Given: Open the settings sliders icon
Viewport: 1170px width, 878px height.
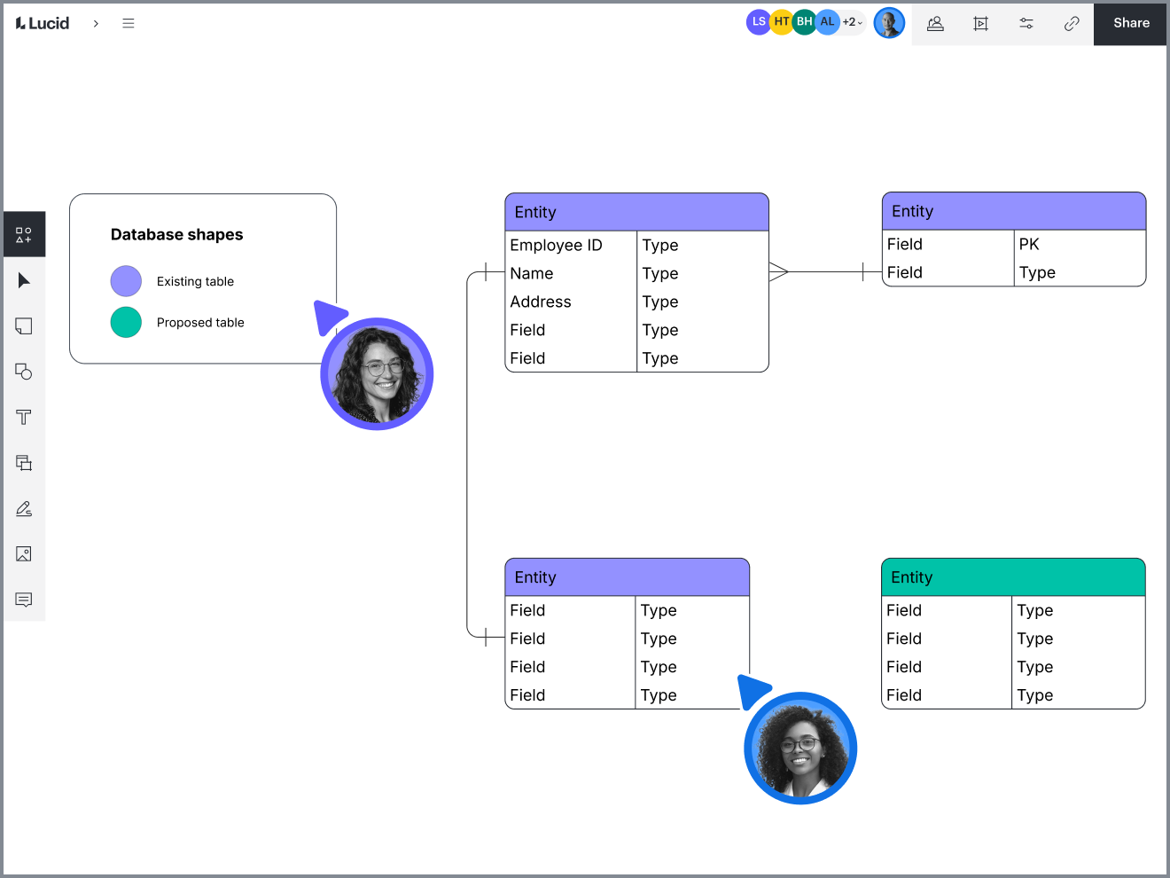Looking at the screenshot, I should tap(1026, 24).
